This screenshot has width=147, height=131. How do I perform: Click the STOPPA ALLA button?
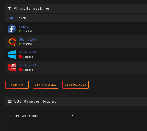tap(75, 85)
